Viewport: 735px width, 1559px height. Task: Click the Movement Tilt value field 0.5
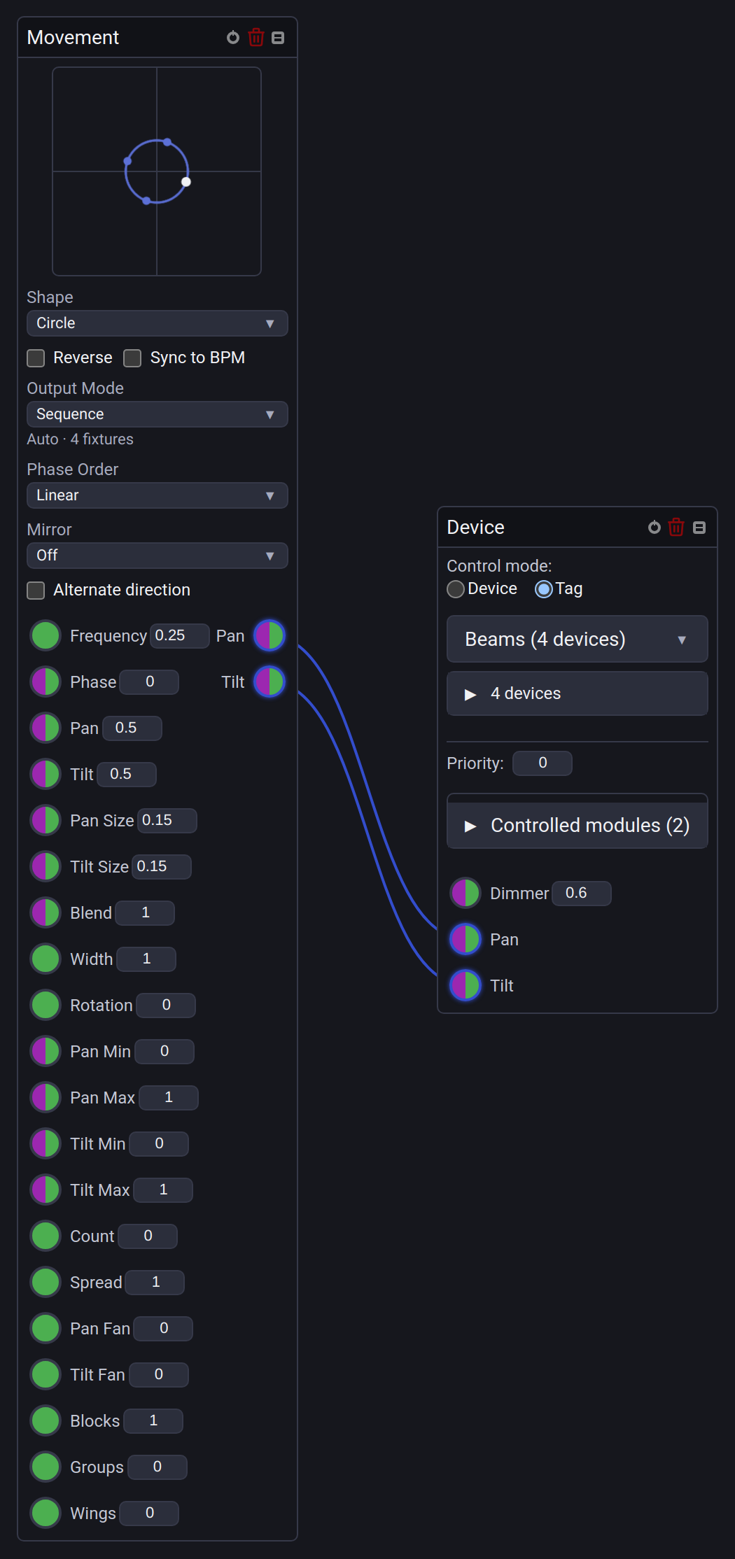click(x=127, y=774)
